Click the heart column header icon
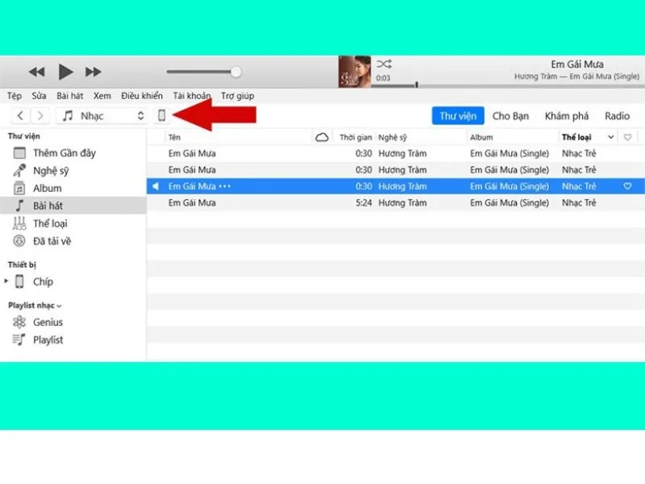Viewport: 645px width, 484px height. (x=627, y=137)
